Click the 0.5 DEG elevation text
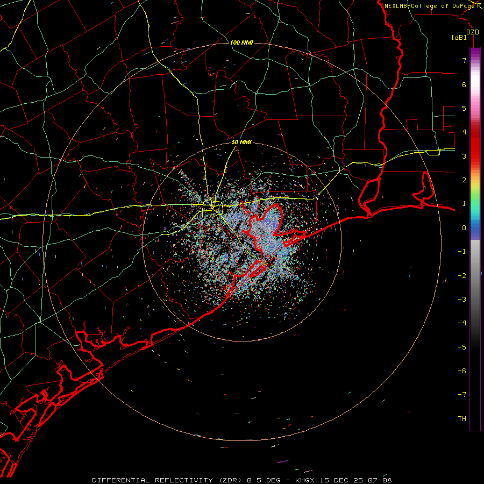484x484 pixels. [264, 480]
